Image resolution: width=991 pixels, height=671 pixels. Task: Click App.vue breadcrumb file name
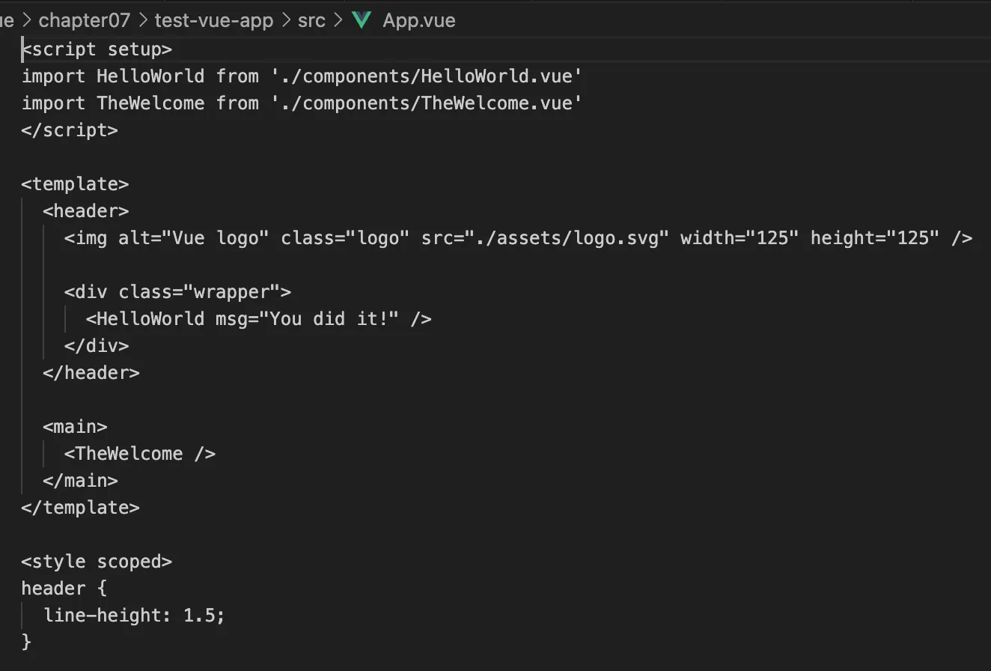[x=419, y=20]
